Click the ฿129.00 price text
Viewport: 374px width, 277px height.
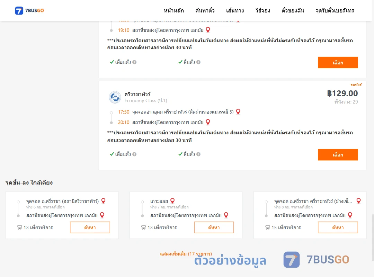[342, 93]
